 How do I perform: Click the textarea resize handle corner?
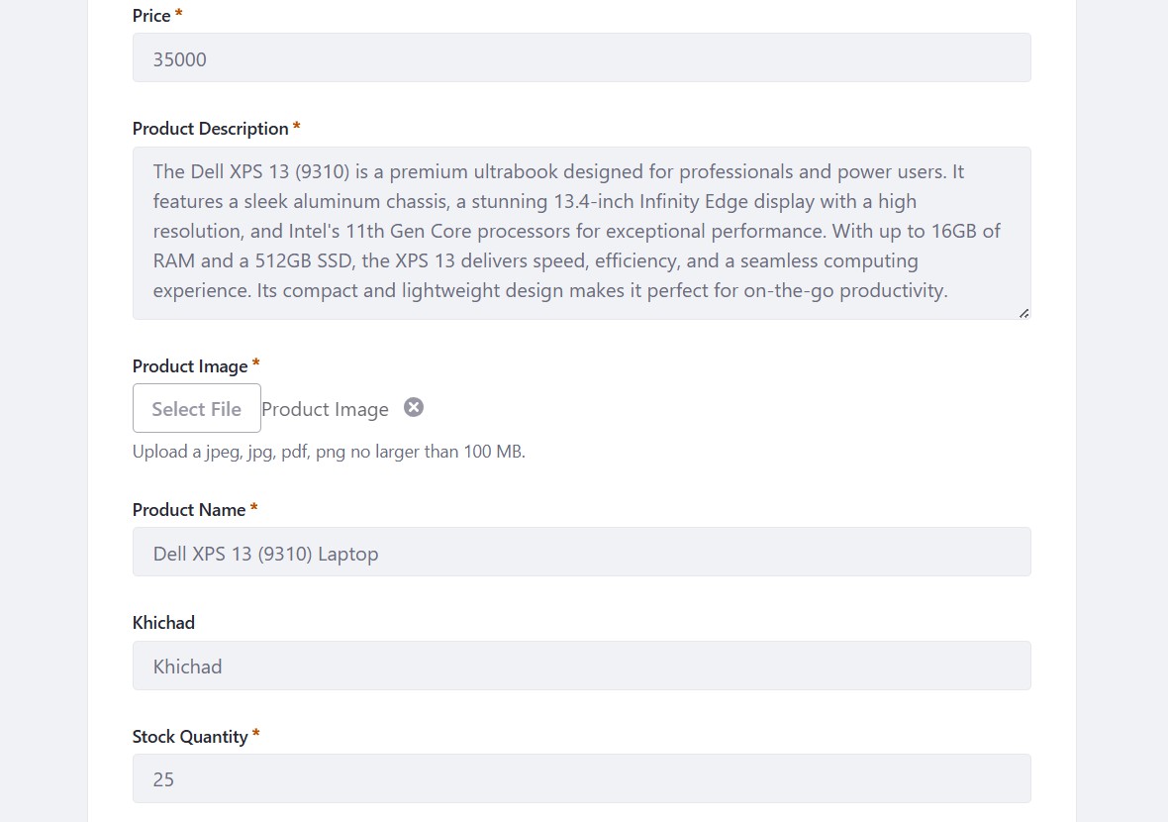1024,314
